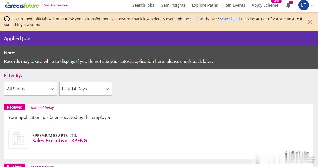The height and width of the screenshot is (167, 318).
Task: Click XPREMIUM BEV PTE. LTD. company name
Action: click(55, 135)
